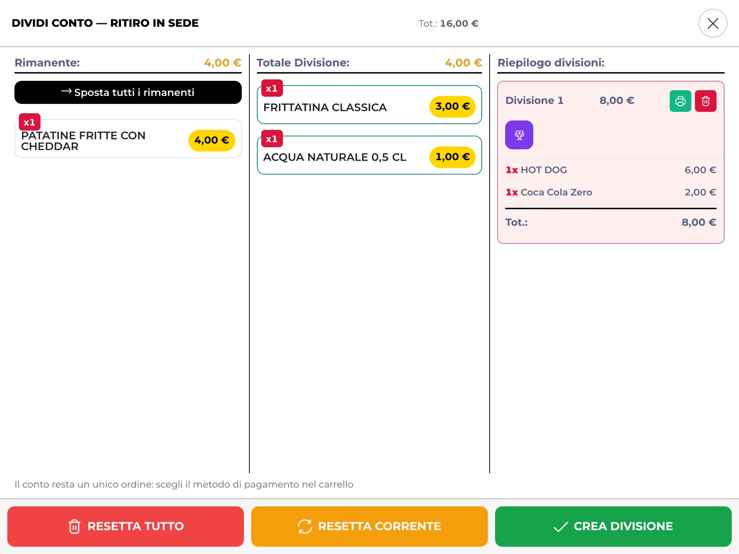Print Divisione 1 receipt with green printer icon
This screenshot has width=739, height=554.
point(680,101)
